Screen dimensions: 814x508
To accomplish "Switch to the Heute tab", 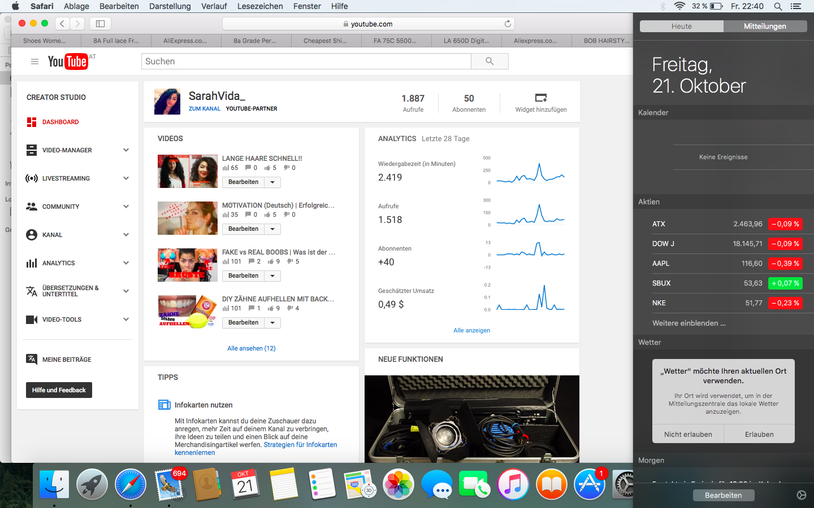I will point(682,27).
